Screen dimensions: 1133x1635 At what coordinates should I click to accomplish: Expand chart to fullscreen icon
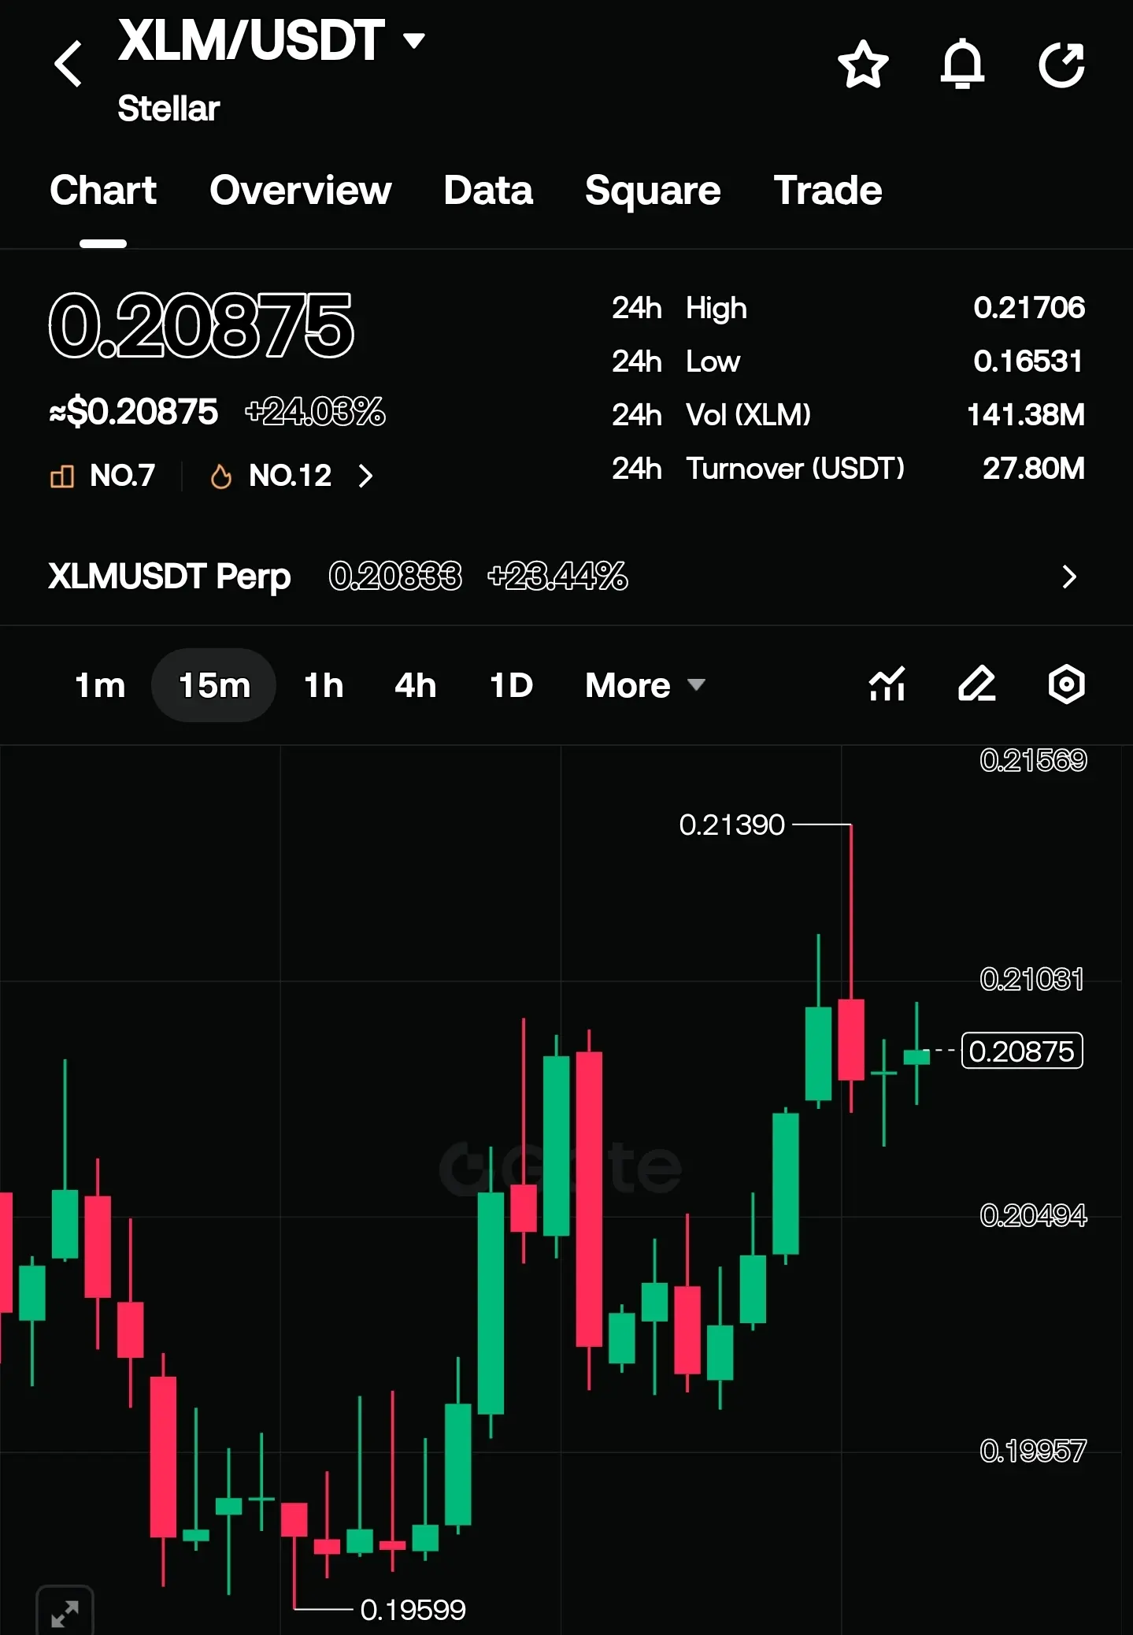(x=65, y=1612)
